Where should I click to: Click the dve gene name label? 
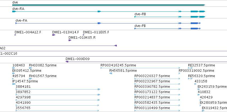pyautogui.click(x=15, y=2)
